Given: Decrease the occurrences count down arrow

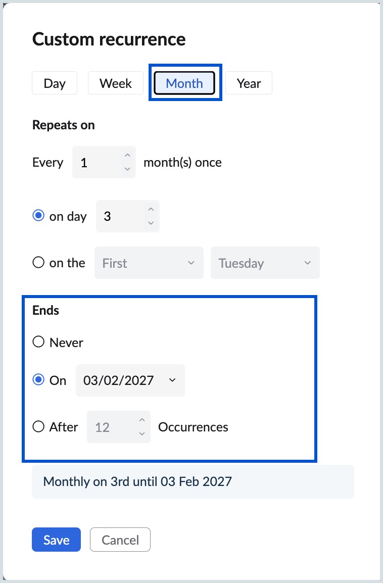Looking at the screenshot, I should pos(142,433).
